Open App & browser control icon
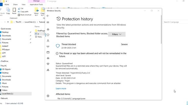Image resolution: width=188 pixels, height=105 pixels. [48, 52]
